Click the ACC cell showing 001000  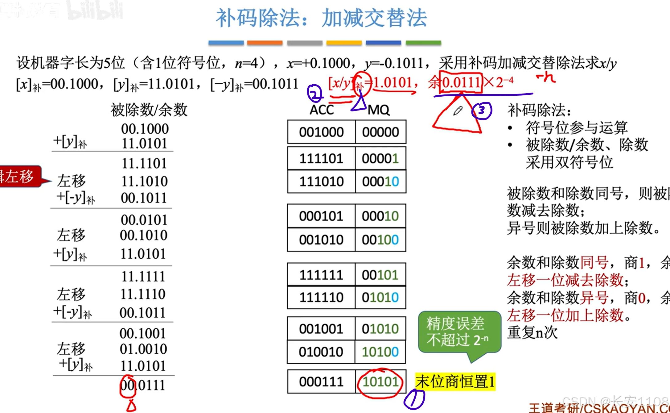321,132
